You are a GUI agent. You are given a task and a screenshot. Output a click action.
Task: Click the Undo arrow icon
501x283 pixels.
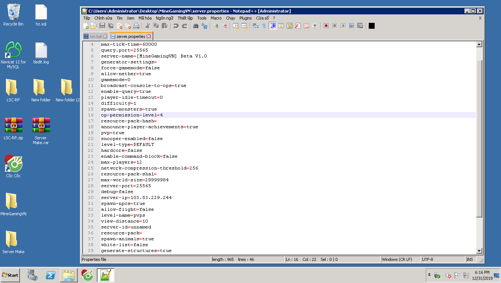(176, 26)
